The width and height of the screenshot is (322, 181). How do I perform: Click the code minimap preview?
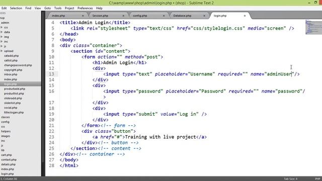pos(313,27)
